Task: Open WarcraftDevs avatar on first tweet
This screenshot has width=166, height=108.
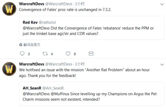Action: click(x=9, y=9)
